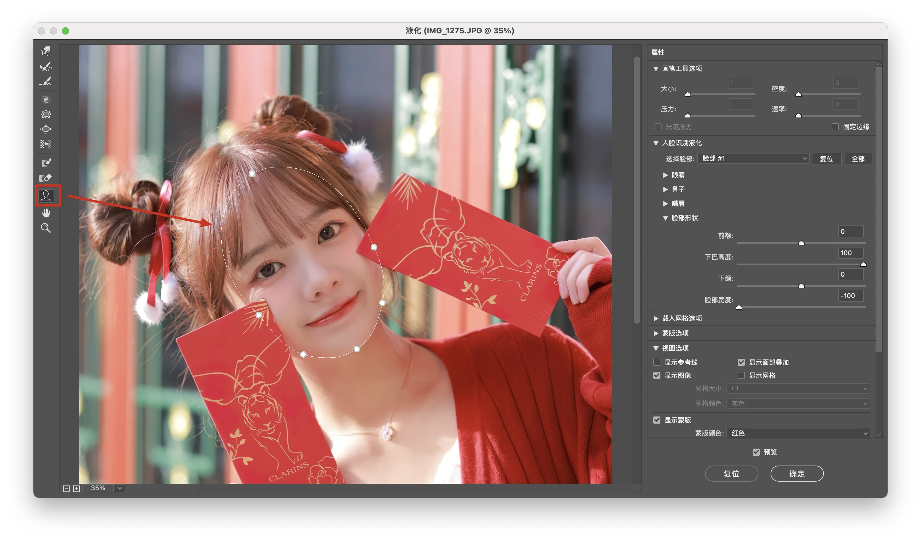
Task: Open the 选择脸部 face dropdown
Action: tap(753, 159)
